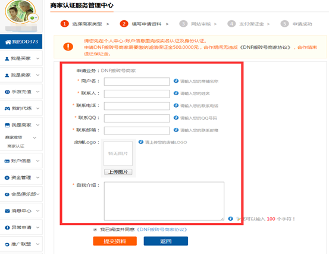Expand the 手游充值 menu chevron
The height and width of the screenshot is (254, 329).
click(x=37, y=92)
